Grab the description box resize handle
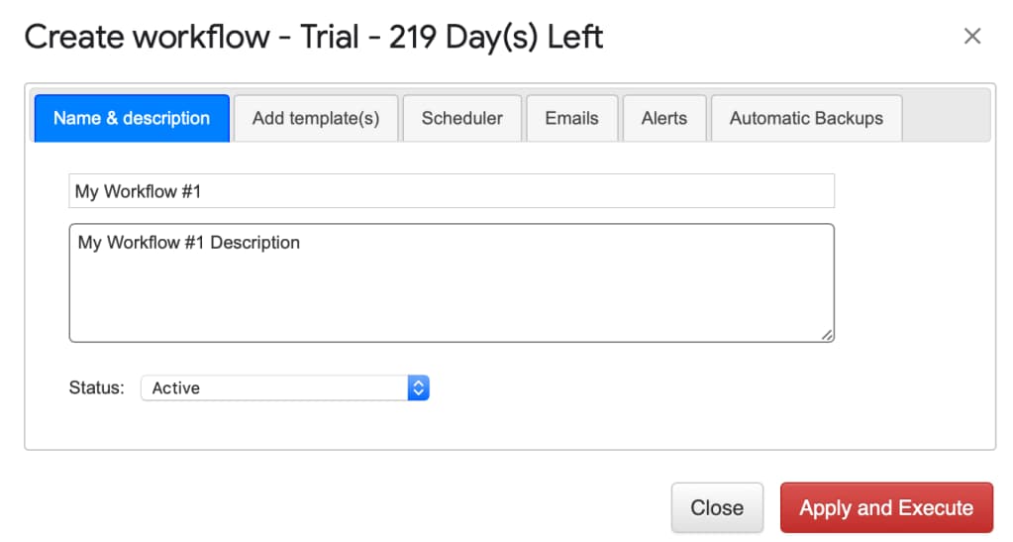 [x=827, y=335]
